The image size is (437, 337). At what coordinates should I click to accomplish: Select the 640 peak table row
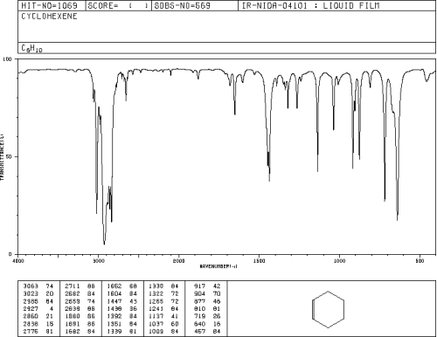207,324
